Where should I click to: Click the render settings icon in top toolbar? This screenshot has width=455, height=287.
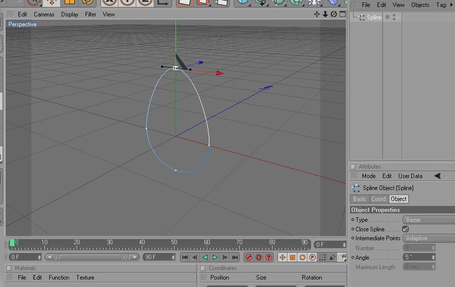click(x=220, y=2)
